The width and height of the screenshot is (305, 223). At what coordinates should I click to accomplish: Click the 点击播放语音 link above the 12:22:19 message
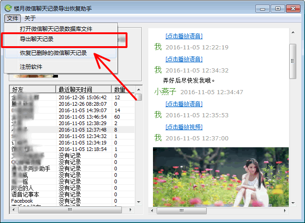(184, 36)
